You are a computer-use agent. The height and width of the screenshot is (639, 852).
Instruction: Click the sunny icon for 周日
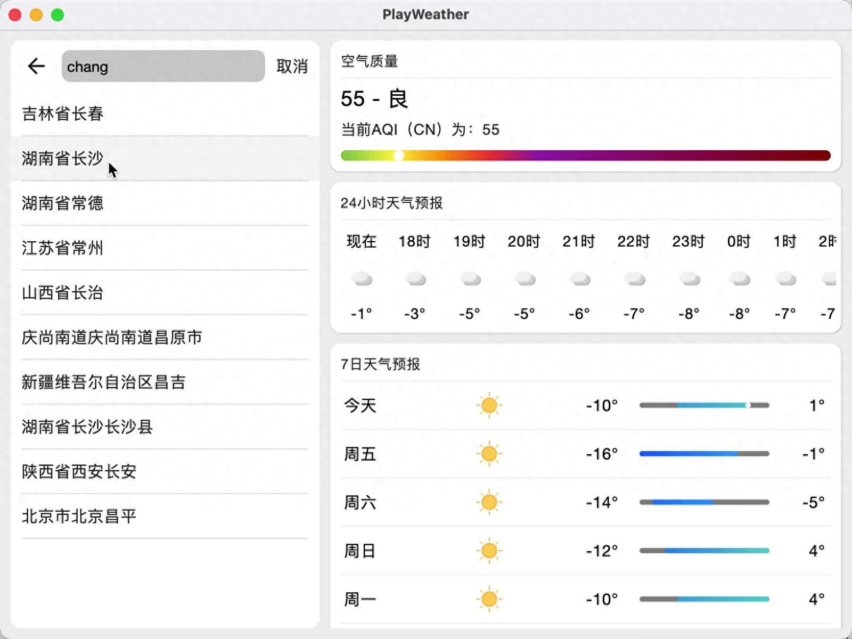(x=489, y=551)
